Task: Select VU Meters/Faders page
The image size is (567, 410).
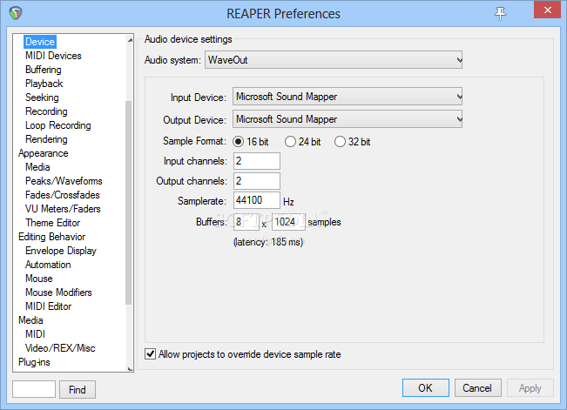Action: [x=63, y=209]
